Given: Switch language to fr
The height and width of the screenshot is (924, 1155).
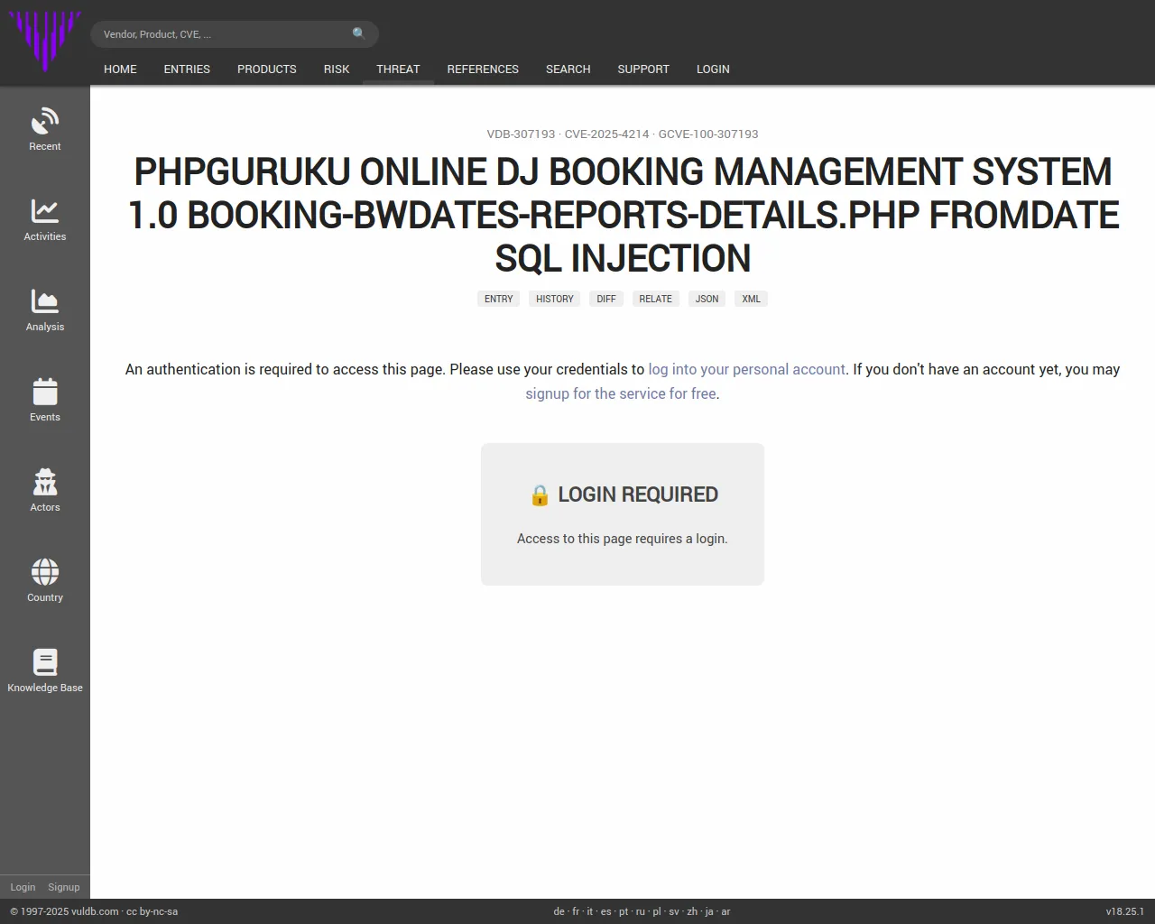Looking at the screenshot, I should coord(576,911).
